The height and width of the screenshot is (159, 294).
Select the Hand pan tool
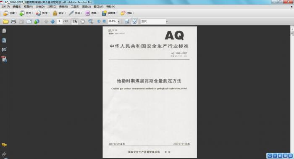82,21
